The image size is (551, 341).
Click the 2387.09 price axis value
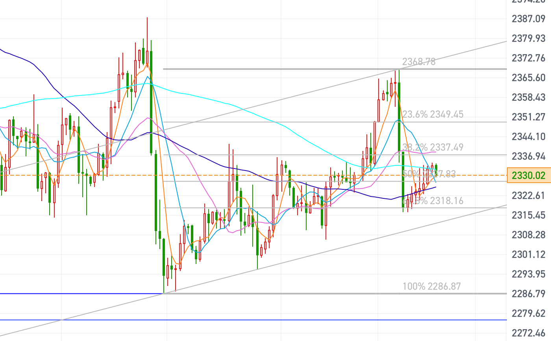pos(529,18)
